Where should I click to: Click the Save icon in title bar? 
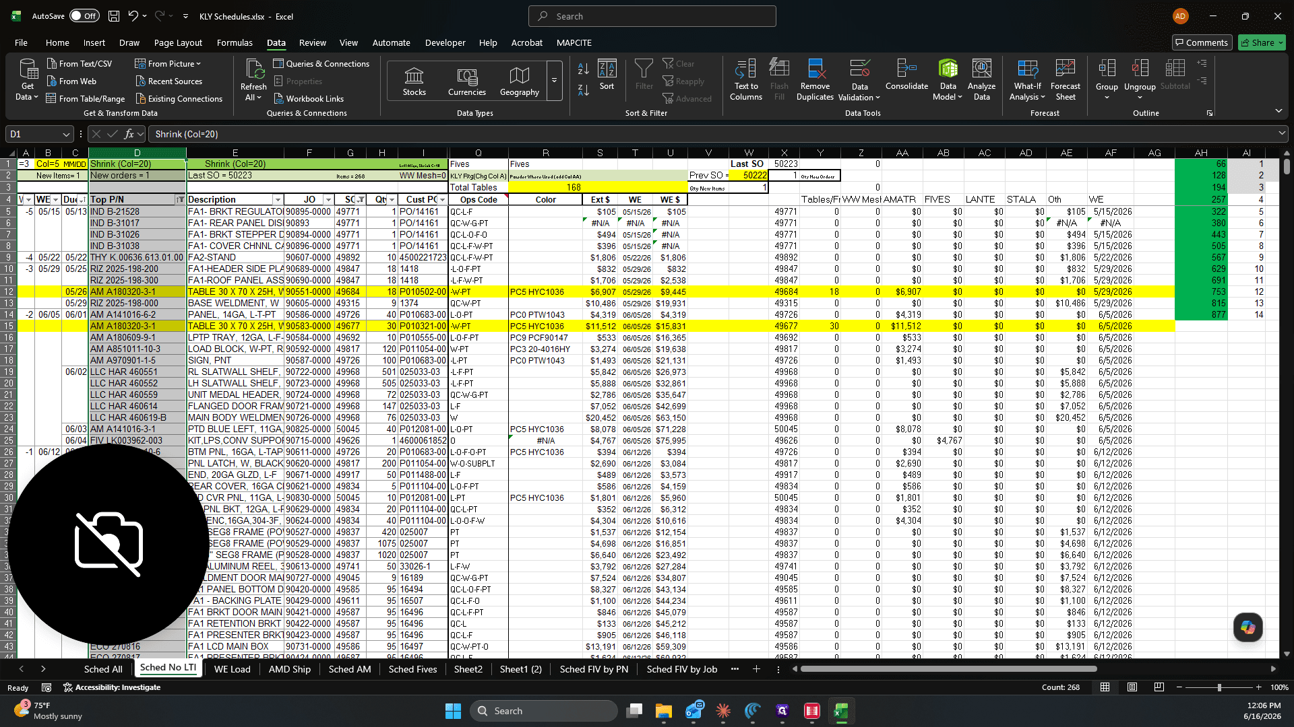click(x=114, y=16)
